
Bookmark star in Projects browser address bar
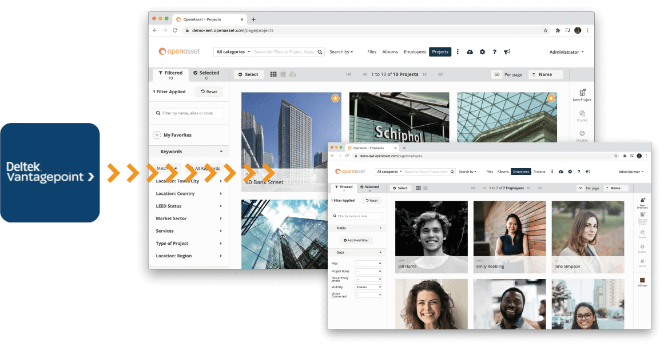click(546, 30)
